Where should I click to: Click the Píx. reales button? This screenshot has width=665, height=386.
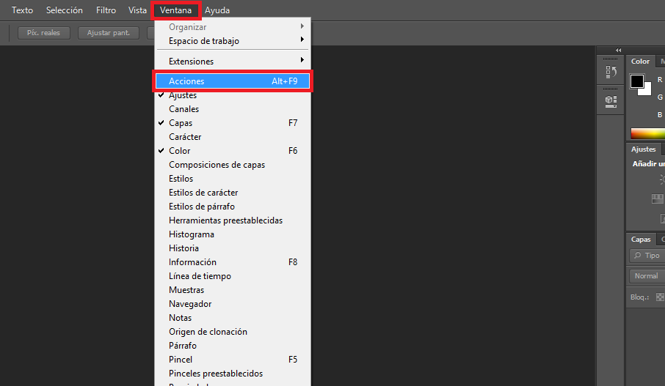[44, 32]
